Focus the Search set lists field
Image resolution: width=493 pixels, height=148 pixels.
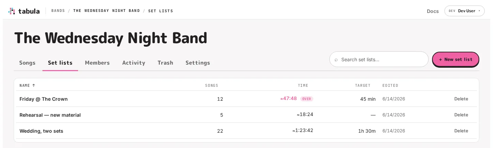tap(379, 60)
